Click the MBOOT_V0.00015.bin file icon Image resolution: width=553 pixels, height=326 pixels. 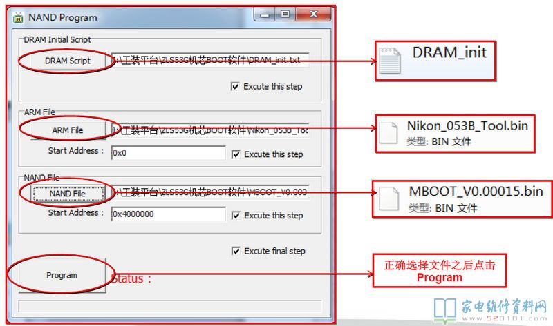(x=388, y=200)
